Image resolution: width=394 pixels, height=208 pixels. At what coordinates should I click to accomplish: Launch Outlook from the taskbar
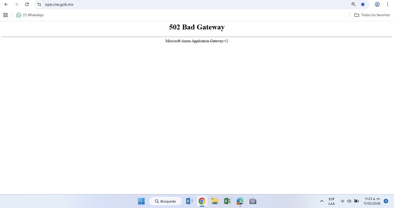pyautogui.click(x=189, y=201)
